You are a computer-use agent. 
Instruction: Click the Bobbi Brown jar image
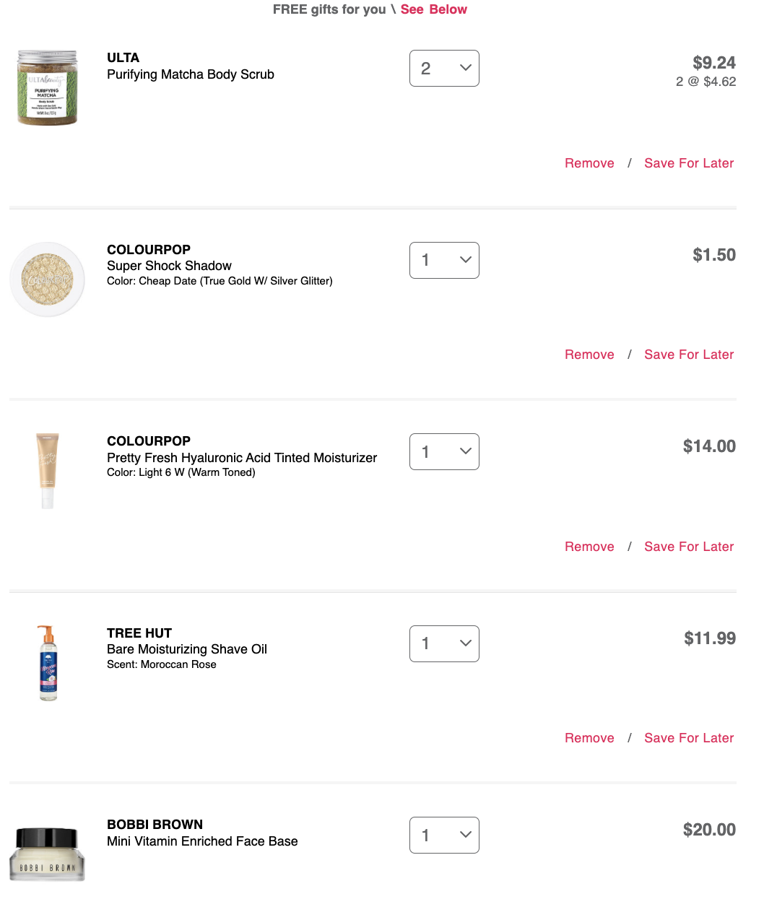point(48,854)
